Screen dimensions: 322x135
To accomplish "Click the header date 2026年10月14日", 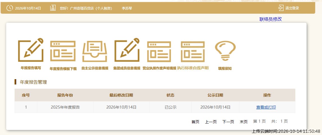I will pos(28,8).
